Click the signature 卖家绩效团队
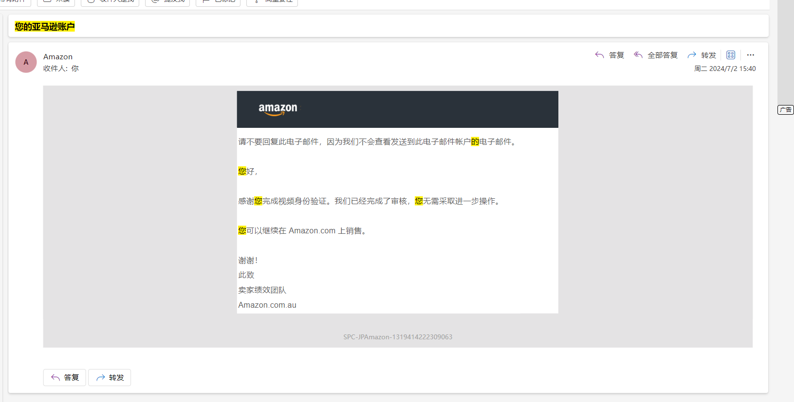The width and height of the screenshot is (794, 402). 262,290
